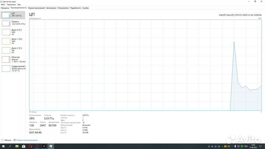Click the 138 processes count
Viewport: 265px width, 149px height.
(x=31, y=125)
